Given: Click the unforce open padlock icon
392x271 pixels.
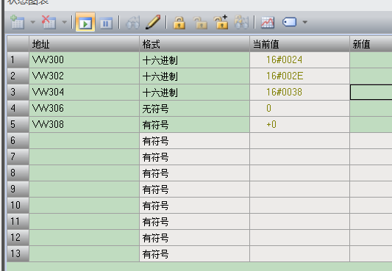Looking at the screenshot, I should click(x=201, y=23).
